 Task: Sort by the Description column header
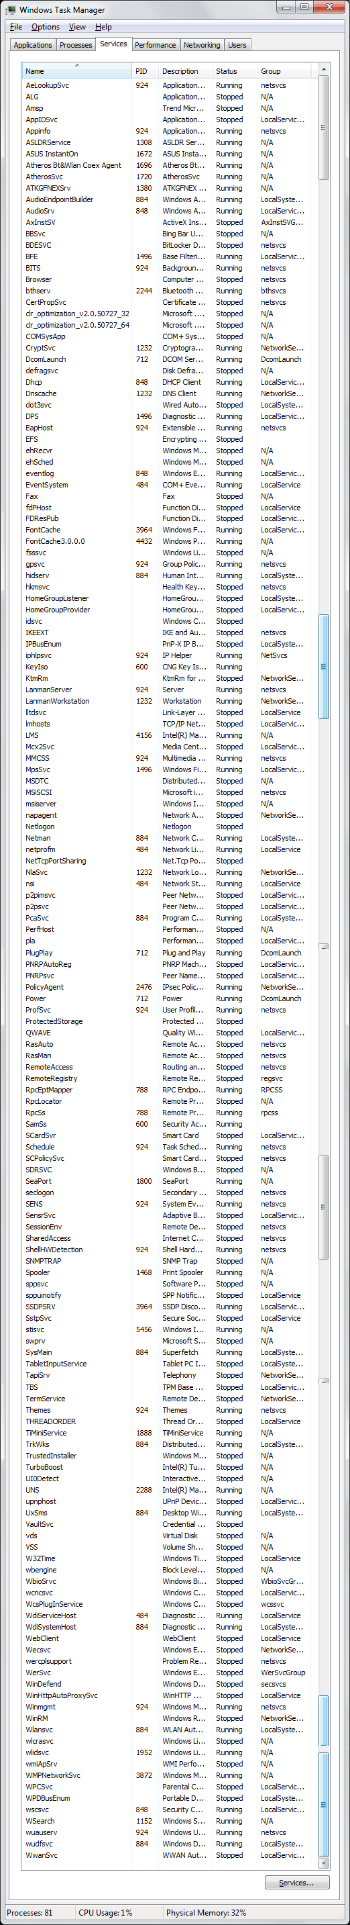pos(186,71)
